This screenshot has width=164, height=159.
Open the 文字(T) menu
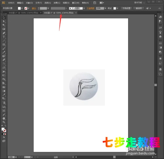pos(39,3)
